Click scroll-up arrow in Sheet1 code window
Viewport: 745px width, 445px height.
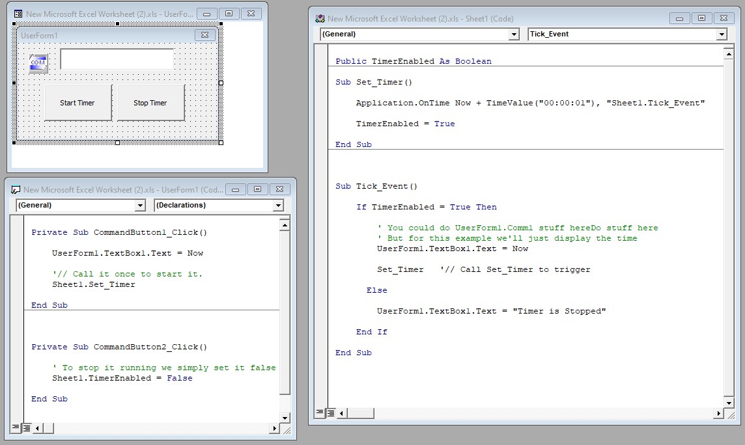(729, 53)
